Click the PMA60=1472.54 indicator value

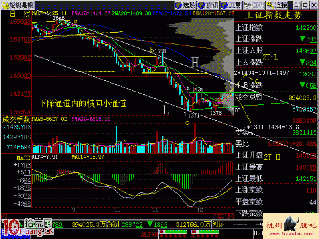point(172,14)
